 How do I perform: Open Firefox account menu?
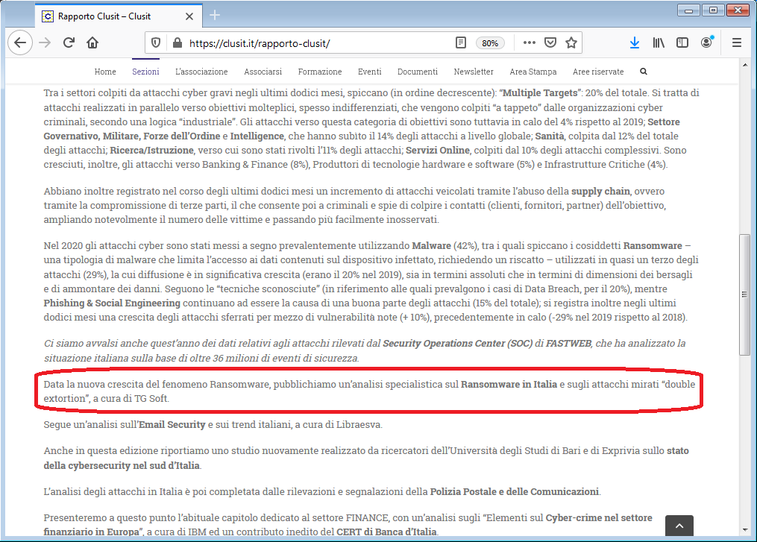(706, 43)
